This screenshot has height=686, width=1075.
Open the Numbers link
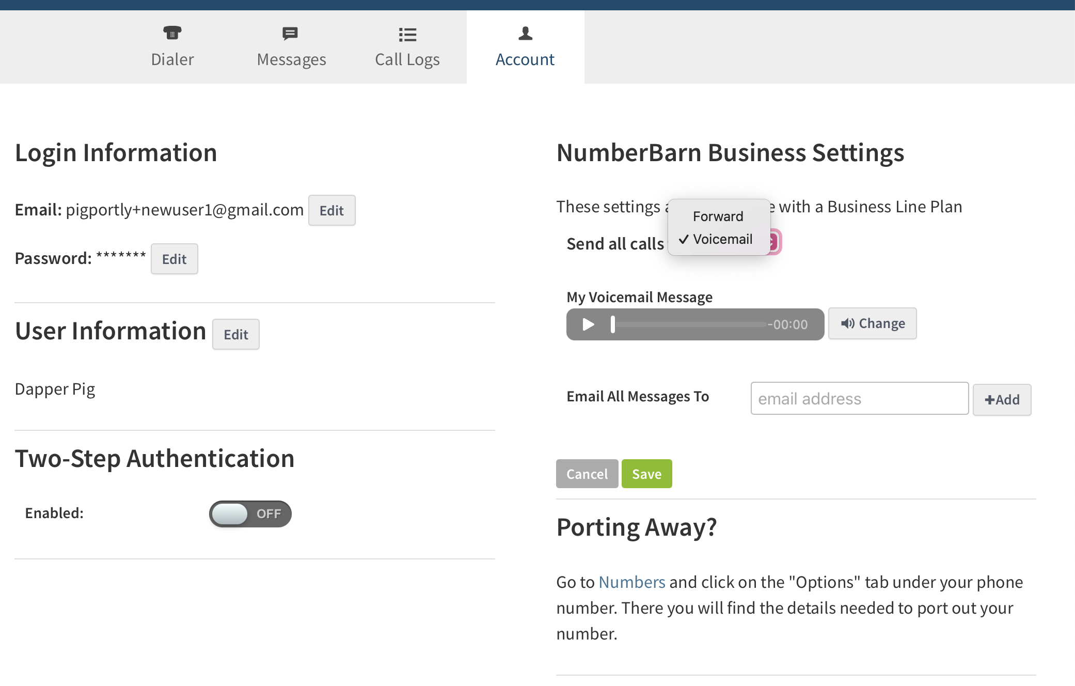pyautogui.click(x=631, y=582)
